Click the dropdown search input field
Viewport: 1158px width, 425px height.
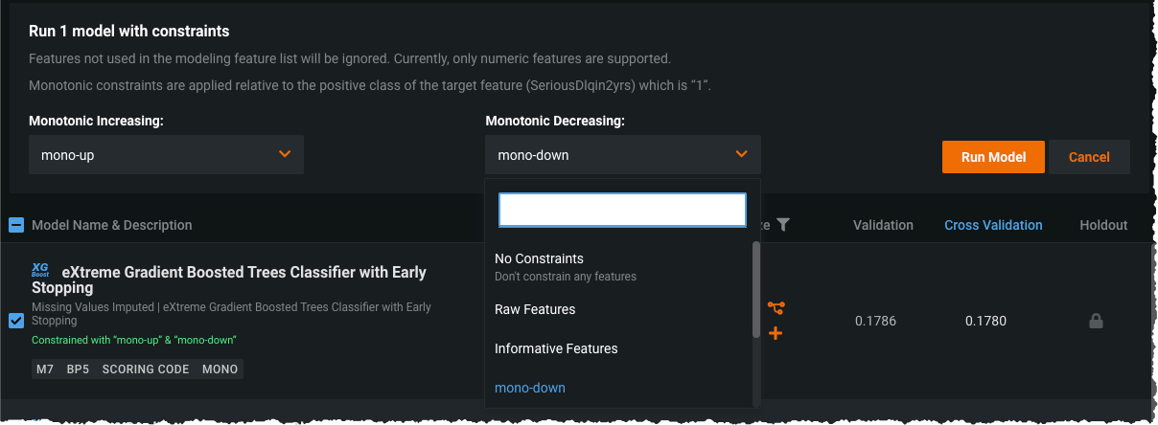click(622, 210)
